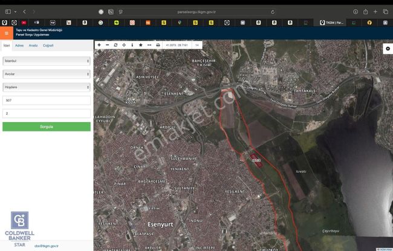This screenshot has width=393, height=251.
Task: Open the orange hamburger menu
Action: (x=5, y=34)
